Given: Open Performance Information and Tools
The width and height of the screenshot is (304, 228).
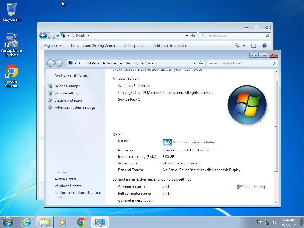Looking at the screenshot, I should click(78, 195).
